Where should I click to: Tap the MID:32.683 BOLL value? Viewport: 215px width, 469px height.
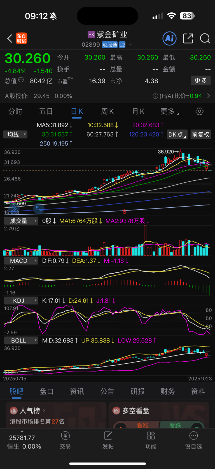tap(60, 341)
